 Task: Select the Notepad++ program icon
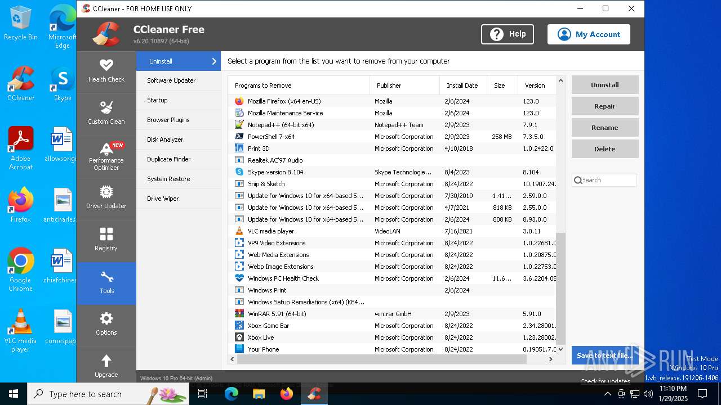pyautogui.click(x=239, y=125)
